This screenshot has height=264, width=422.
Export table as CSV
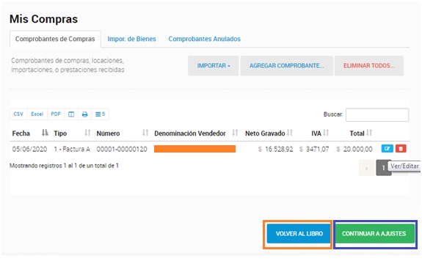(x=18, y=114)
